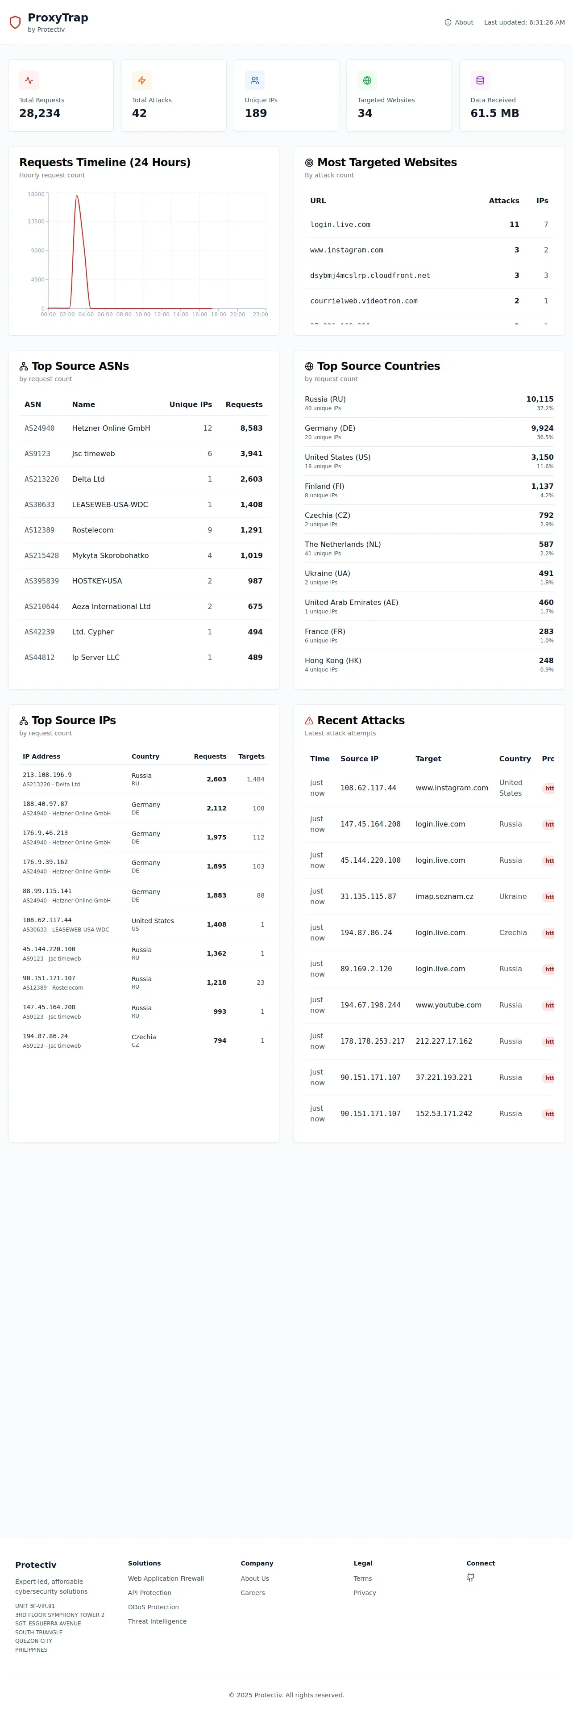Viewport: 573px width, 1721px height.
Task: Open About Us footer link
Action: coord(255,1578)
